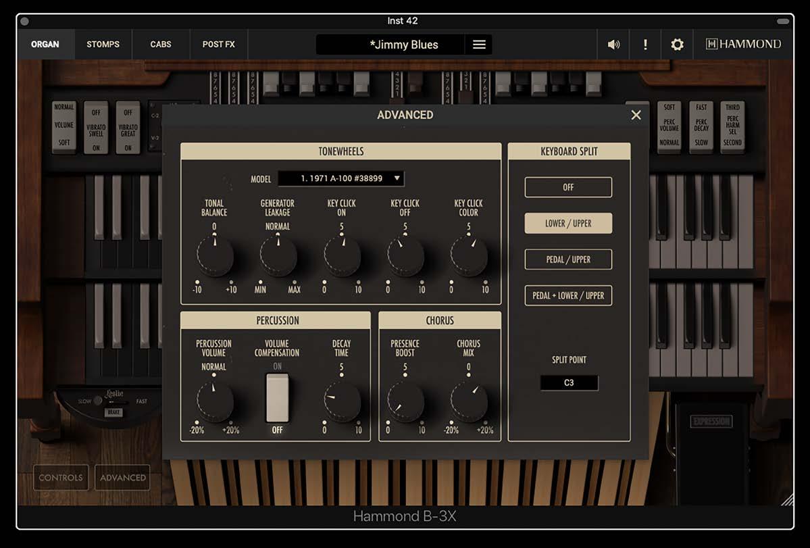810x548 pixels.
Task: Click the Percussion Volume knob
Action: coord(214,400)
